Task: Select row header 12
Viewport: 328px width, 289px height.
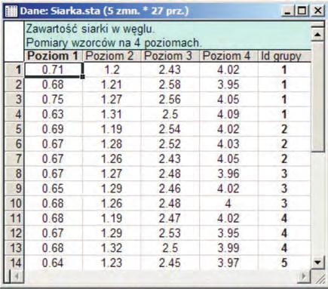Action: pyautogui.click(x=14, y=233)
